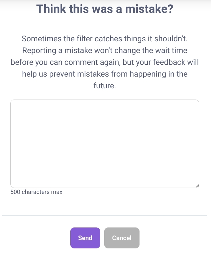
Task: Click the top border of the text box
Action: coord(104,100)
